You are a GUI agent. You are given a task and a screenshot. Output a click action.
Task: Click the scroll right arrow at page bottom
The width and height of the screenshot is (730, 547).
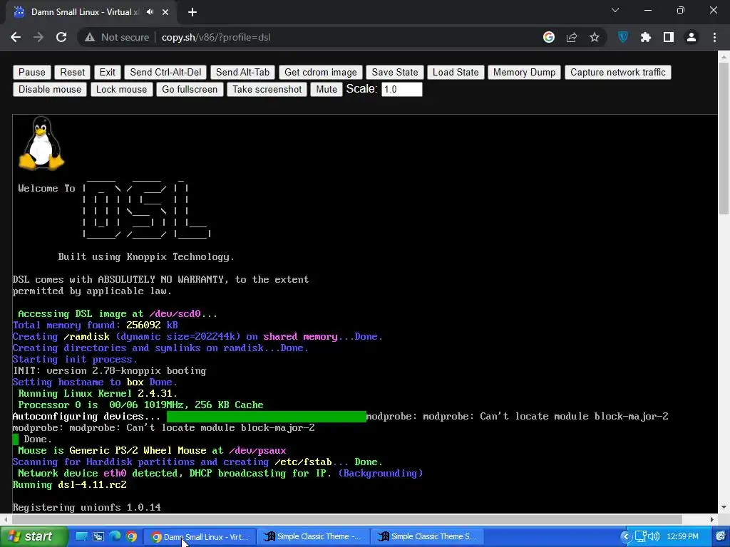(x=712, y=519)
